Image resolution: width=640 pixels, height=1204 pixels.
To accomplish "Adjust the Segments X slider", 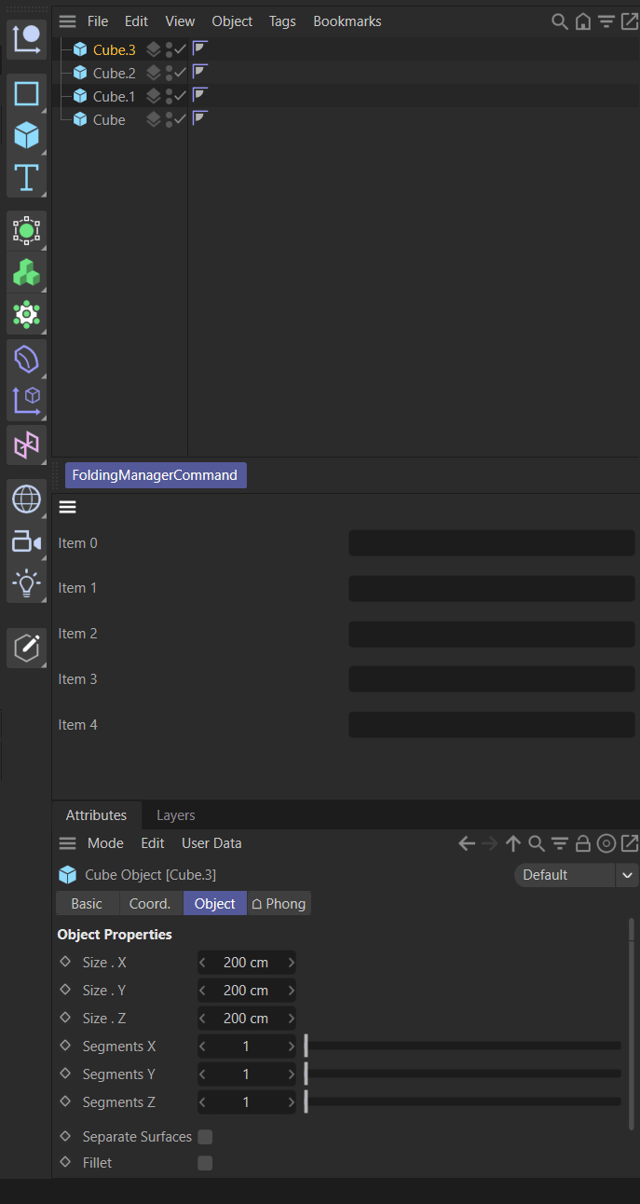I will coord(463,1047).
